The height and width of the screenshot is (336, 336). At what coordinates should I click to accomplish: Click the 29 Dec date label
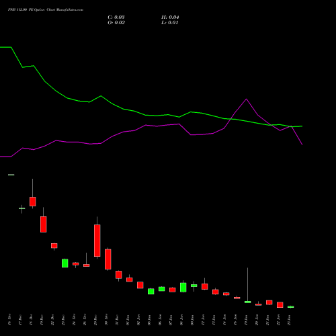(95, 319)
